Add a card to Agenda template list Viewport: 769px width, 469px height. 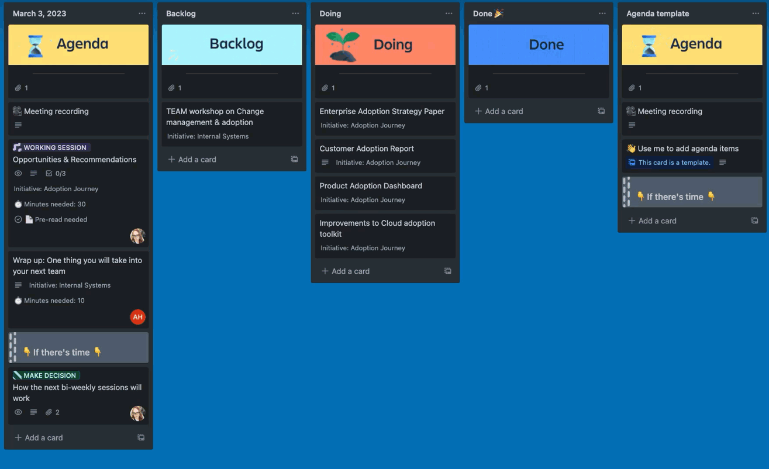click(652, 220)
